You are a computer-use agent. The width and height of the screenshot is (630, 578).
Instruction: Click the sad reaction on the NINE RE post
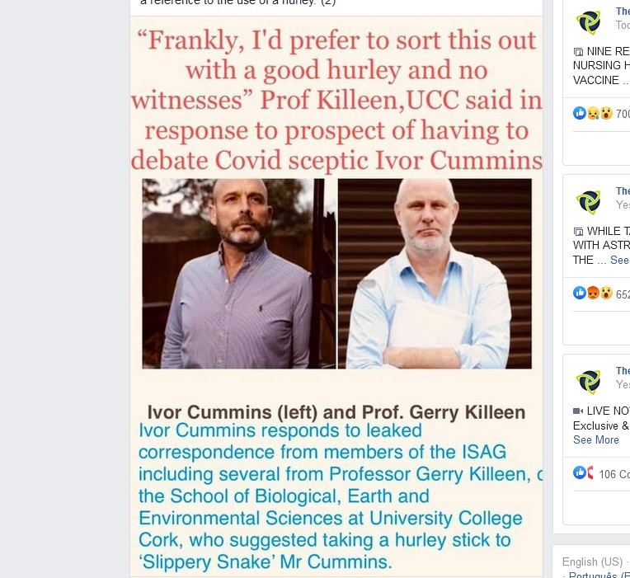coord(593,113)
